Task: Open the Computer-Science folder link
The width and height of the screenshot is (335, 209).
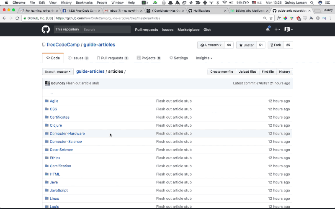Action: click(x=66, y=142)
